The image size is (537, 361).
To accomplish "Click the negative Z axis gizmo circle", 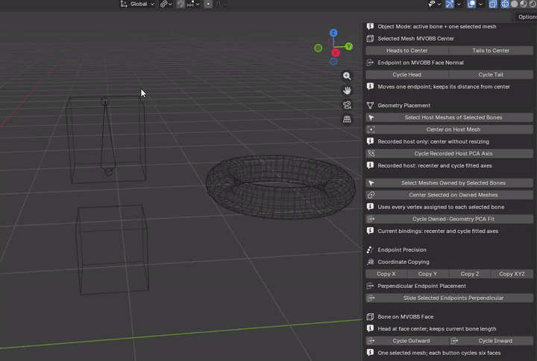I will [333, 62].
